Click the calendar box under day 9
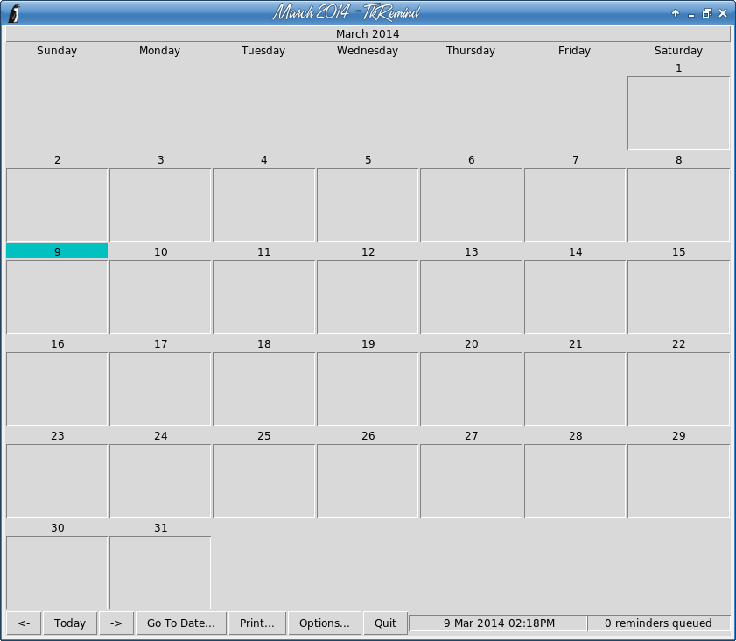Screen dimensions: 736x641 (x=57, y=297)
